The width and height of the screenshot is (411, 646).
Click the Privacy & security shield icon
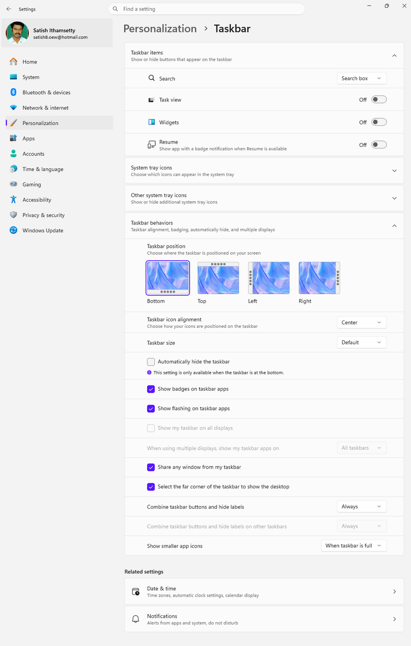pyautogui.click(x=14, y=215)
